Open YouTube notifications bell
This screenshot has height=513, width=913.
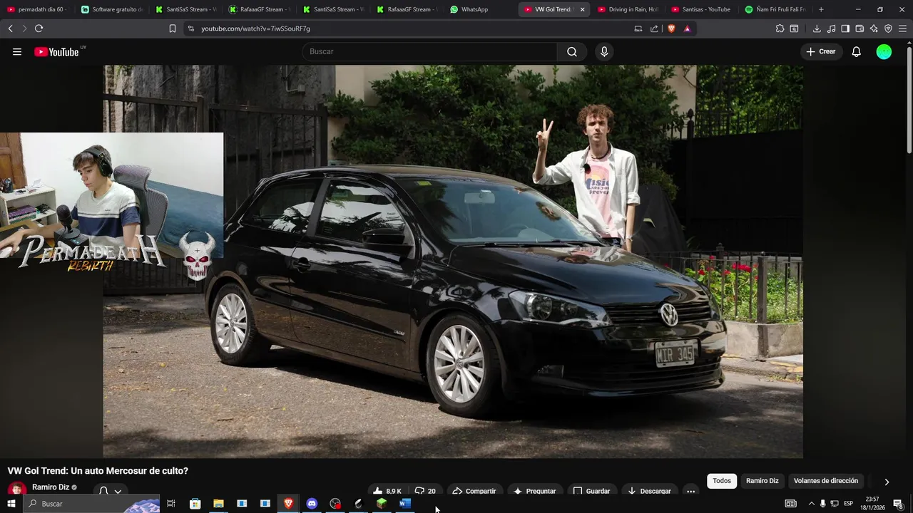(x=856, y=51)
